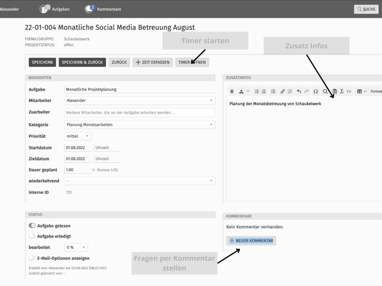The width and height of the screenshot is (382, 286).
Task: Click the magnifier find icon in editor
Action: tap(325, 91)
